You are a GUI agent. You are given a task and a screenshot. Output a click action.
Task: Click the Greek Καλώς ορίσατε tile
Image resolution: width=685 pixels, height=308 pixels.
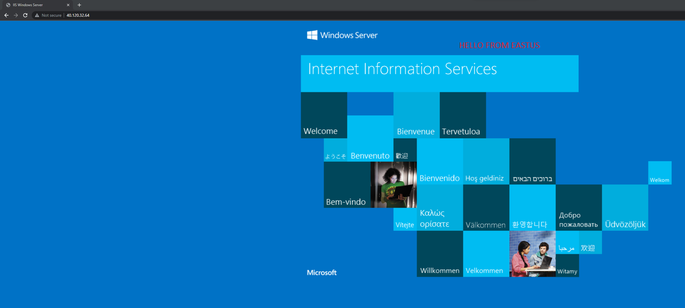(x=440, y=208)
